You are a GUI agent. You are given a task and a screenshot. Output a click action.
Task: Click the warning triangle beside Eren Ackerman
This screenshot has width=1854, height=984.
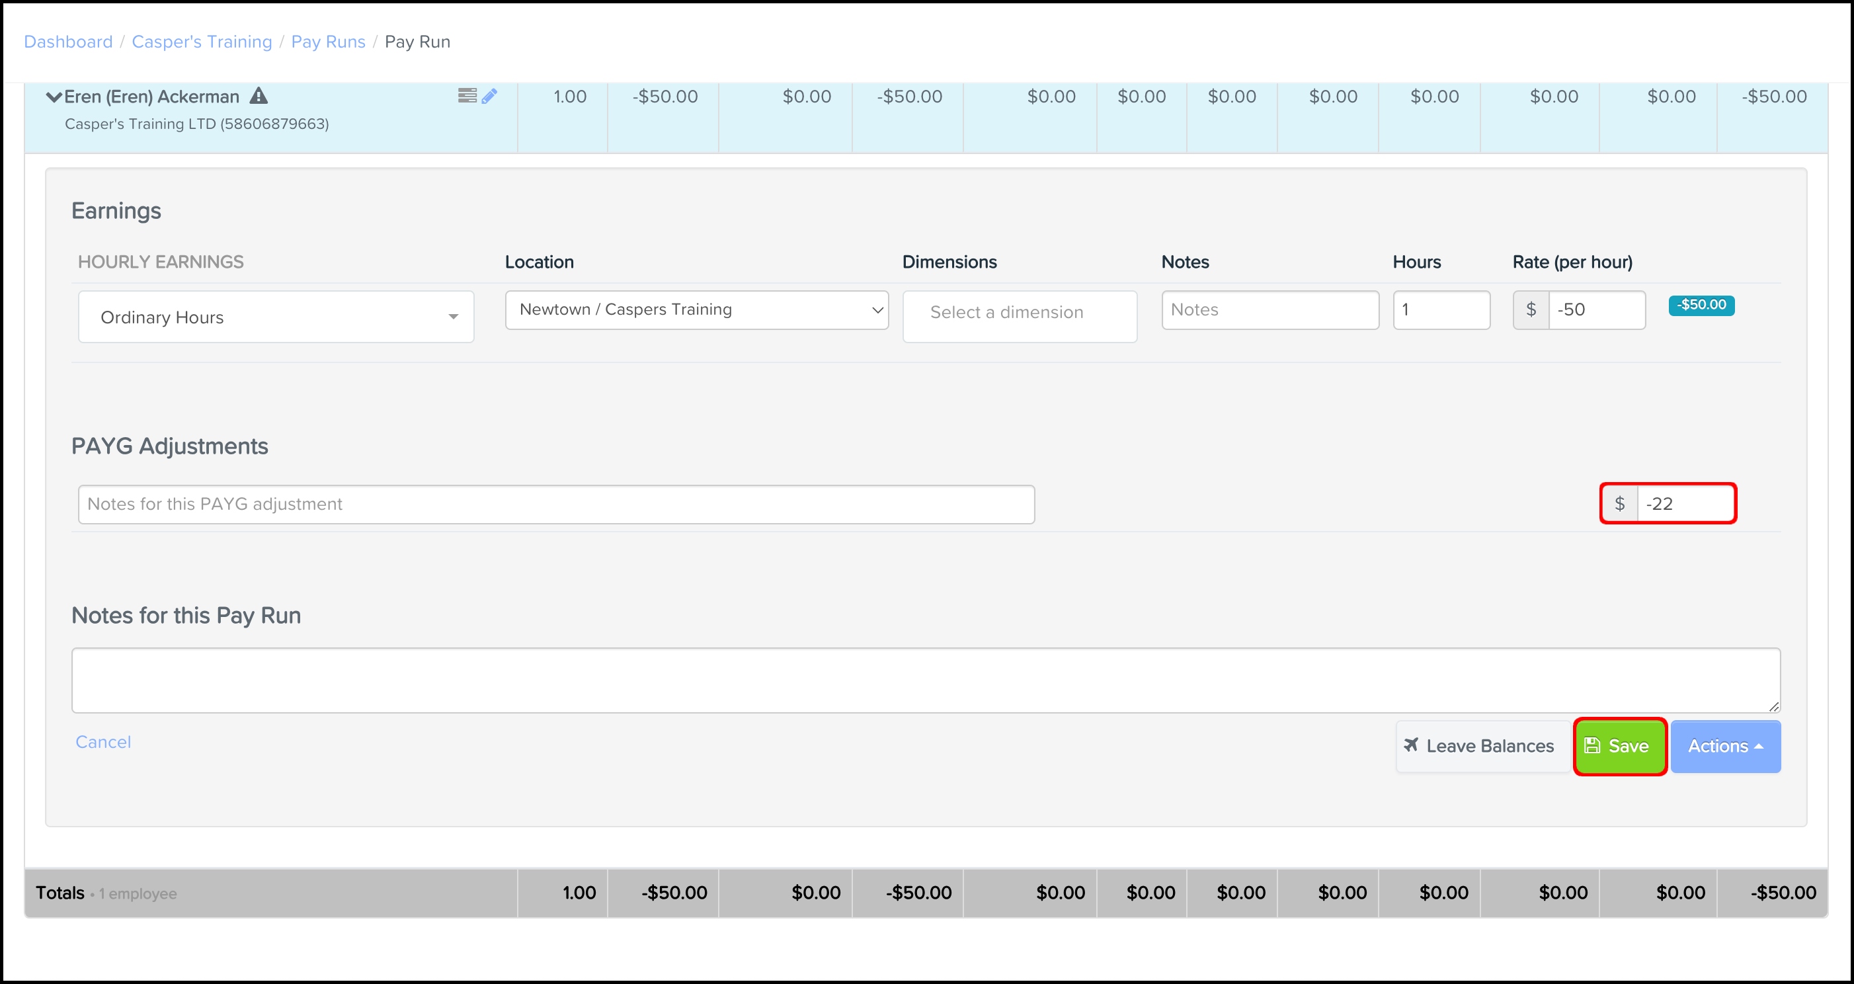(x=259, y=95)
